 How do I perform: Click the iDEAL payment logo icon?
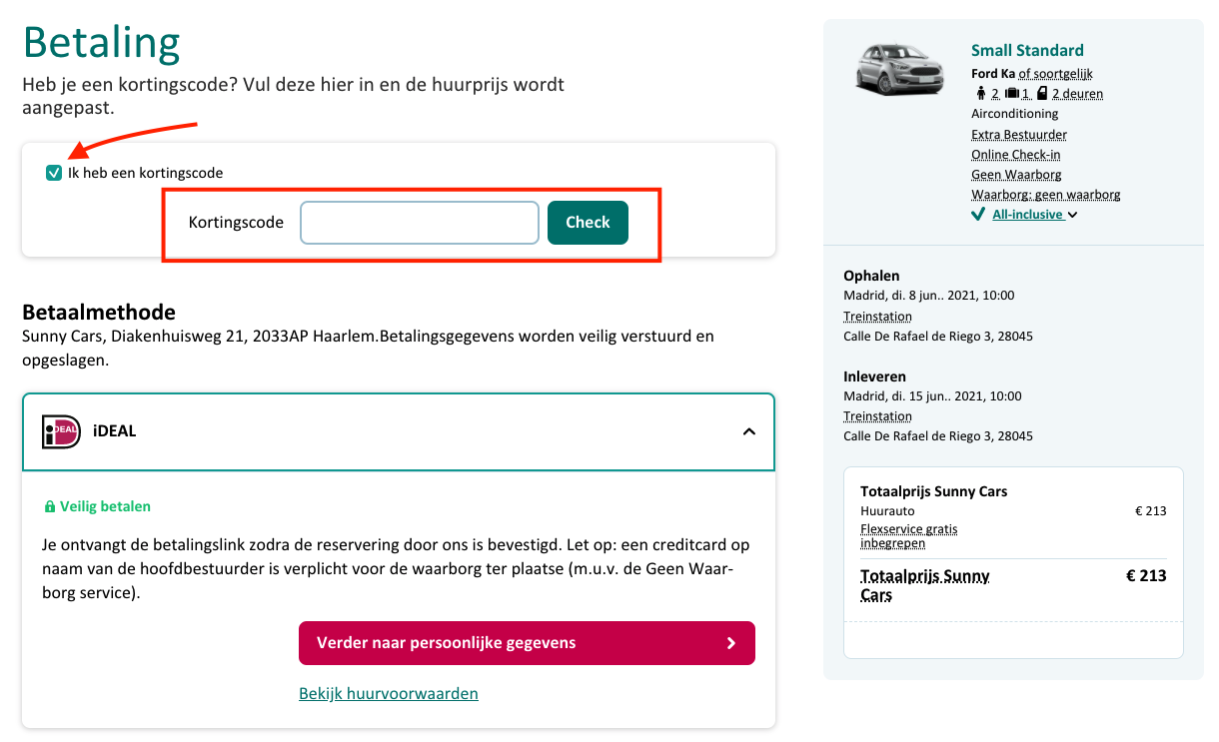click(61, 431)
